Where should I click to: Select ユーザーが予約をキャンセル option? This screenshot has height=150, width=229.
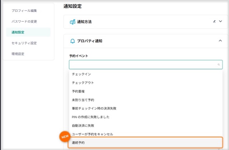point(146,134)
